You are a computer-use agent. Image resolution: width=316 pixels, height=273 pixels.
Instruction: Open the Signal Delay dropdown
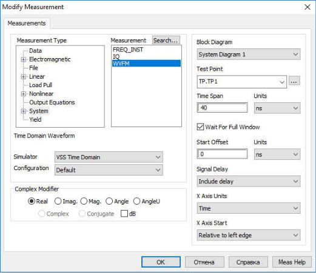click(x=249, y=181)
